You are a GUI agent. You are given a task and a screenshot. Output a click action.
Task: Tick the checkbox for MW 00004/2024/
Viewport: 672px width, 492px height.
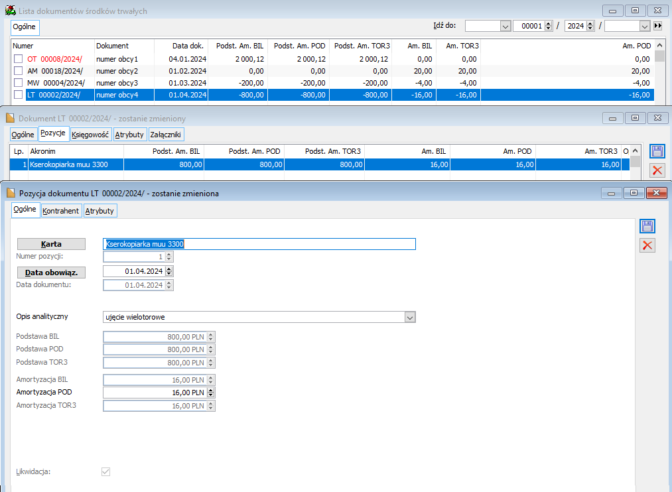18,83
